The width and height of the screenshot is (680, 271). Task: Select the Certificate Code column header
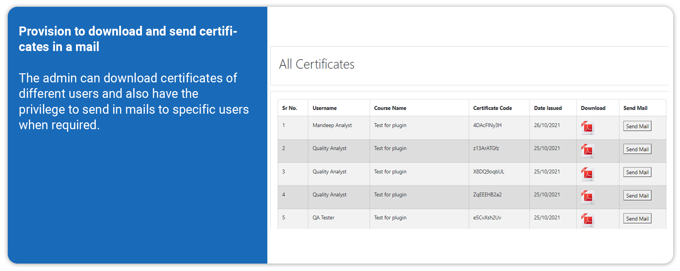pyautogui.click(x=492, y=108)
